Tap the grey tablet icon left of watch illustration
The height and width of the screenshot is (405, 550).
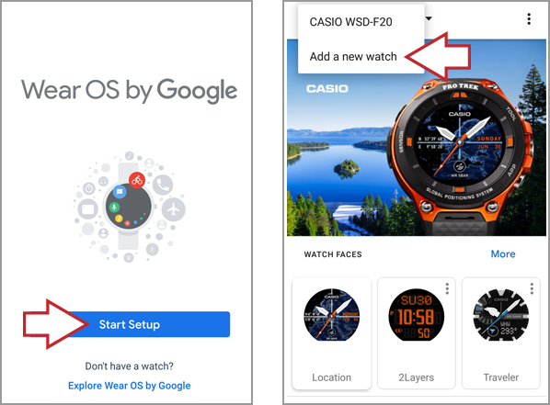87,209
